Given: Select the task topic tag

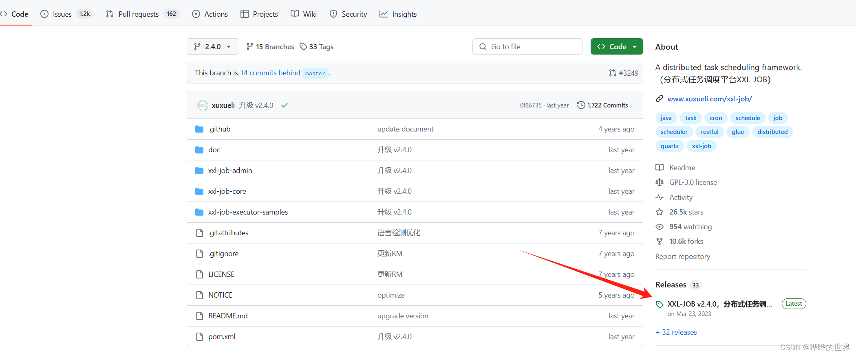Looking at the screenshot, I should click(x=691, y=118).
